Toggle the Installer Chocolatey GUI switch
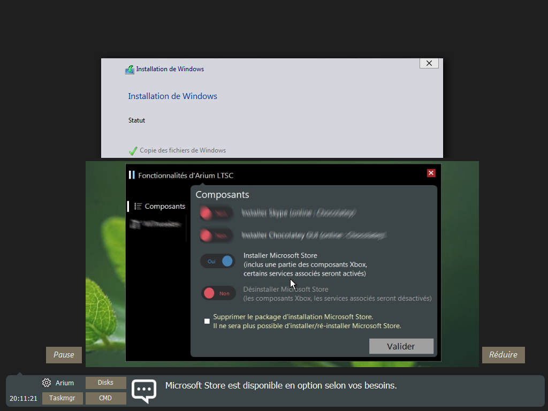This screenshot has height=411, width=548. pos(216,235)
